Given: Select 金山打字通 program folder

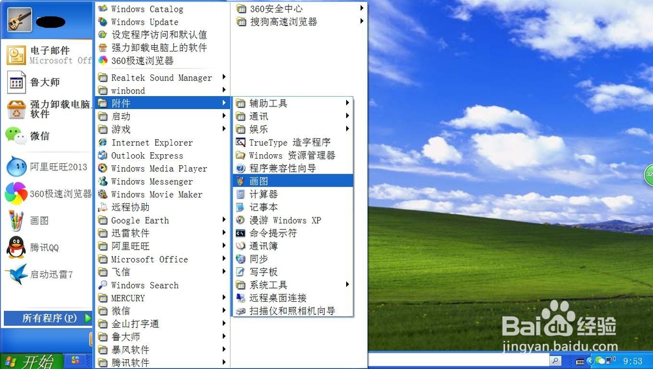Looking at the screenshot, I should tap(163, 323).
